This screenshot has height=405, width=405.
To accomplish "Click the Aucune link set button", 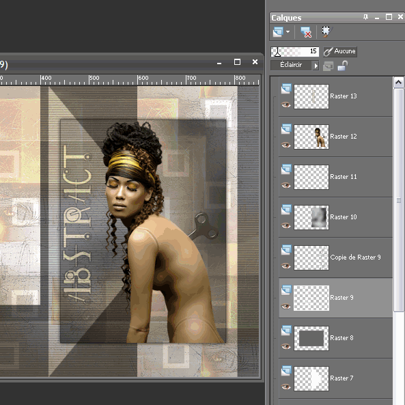I will tap(340, 51).
